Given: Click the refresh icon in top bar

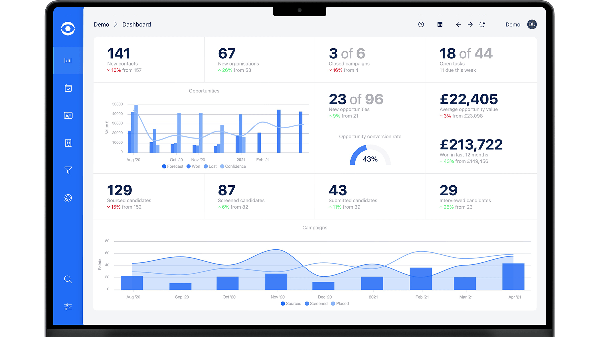Looking at the screenshot, I should [482, 24].
